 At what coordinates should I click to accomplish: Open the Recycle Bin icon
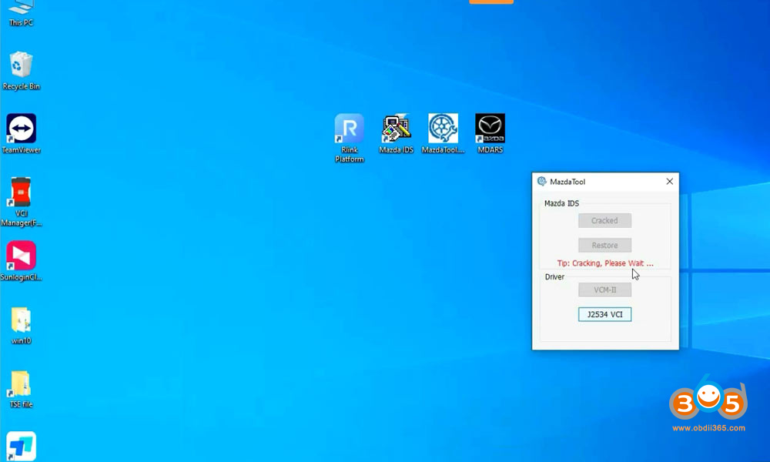click(x=21, y=71)
